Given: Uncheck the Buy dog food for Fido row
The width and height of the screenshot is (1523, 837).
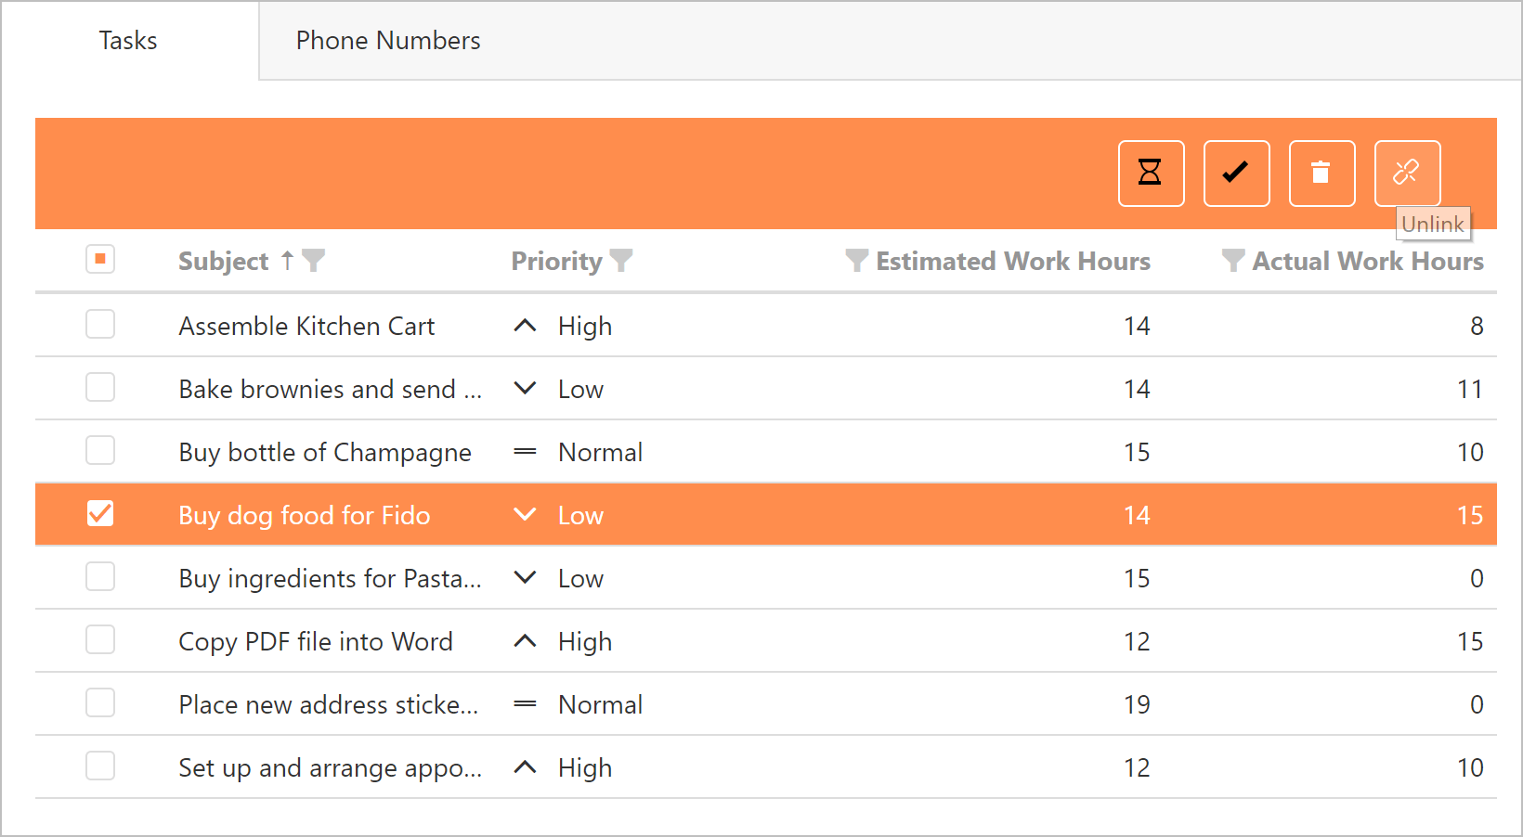Looking at the screenshot, I should coord(100,513).
